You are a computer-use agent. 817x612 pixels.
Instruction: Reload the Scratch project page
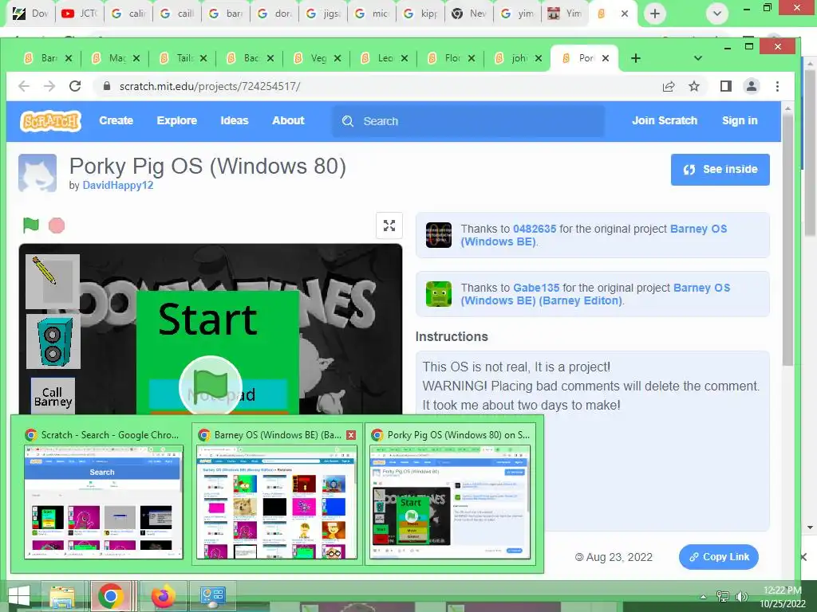[x=75, y=86]
